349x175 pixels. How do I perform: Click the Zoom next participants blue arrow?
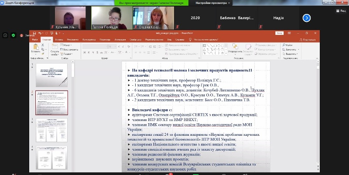[x=307, y=18]
